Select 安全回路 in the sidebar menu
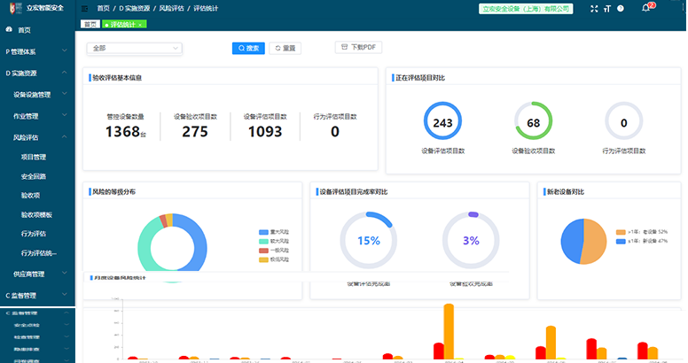The width and height of the screenshot is (688, 363). (34, 176)
